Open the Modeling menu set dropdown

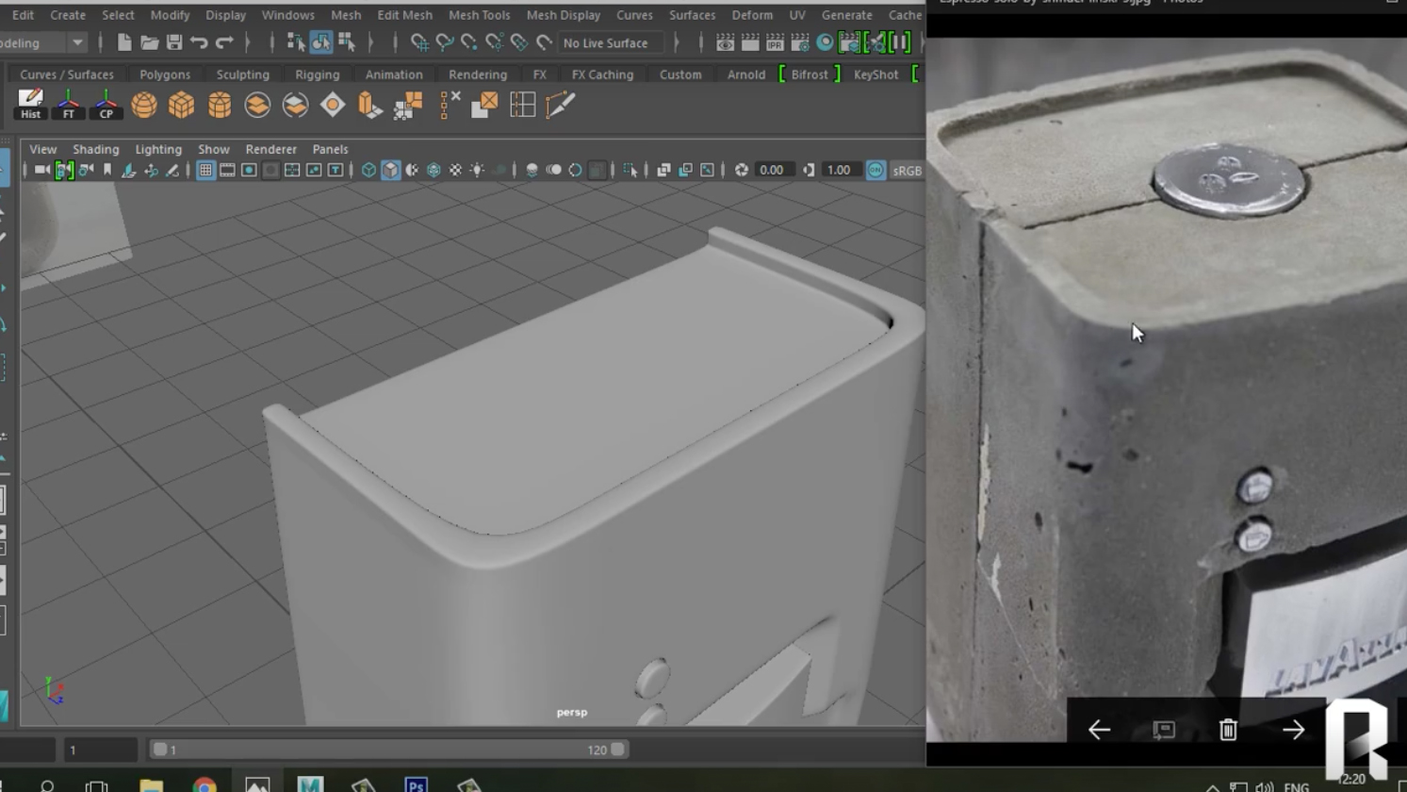point(77,42)
